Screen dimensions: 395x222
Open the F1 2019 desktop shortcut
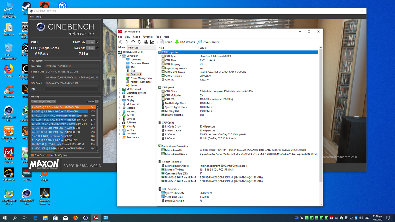click(27, 175)
